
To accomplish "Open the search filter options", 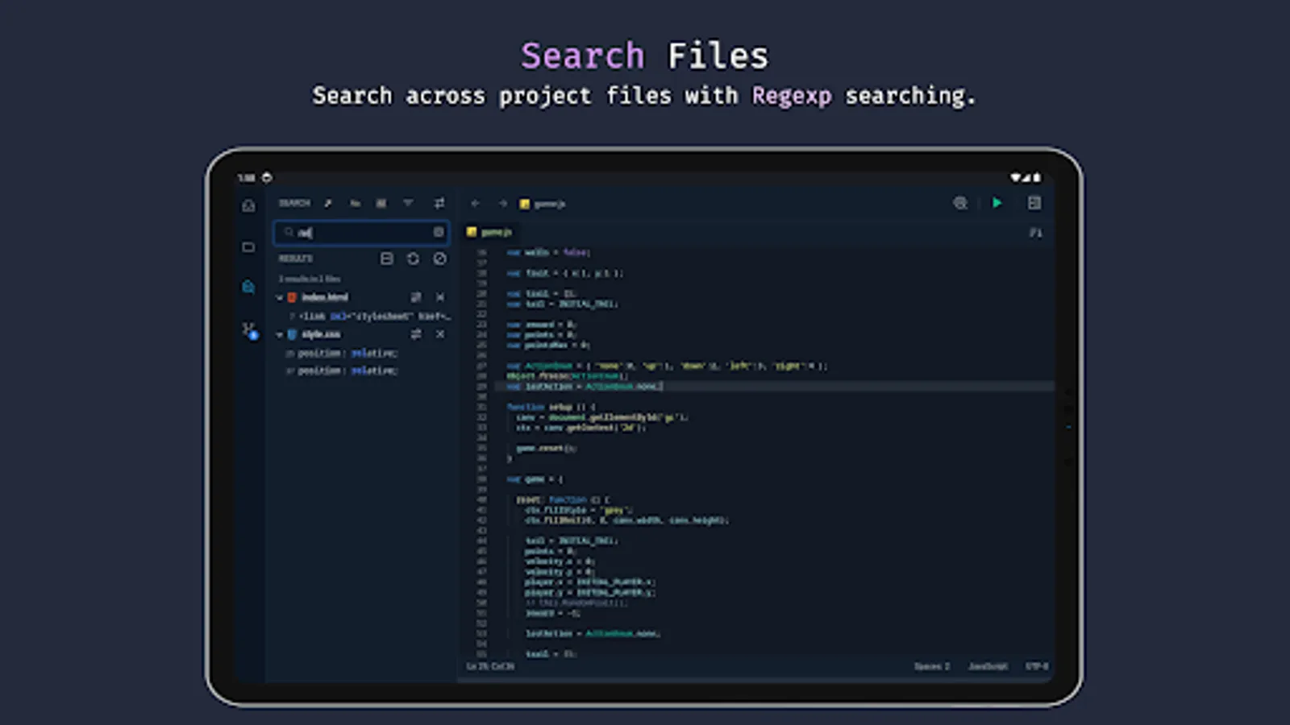I will click(x=410, y=203).
